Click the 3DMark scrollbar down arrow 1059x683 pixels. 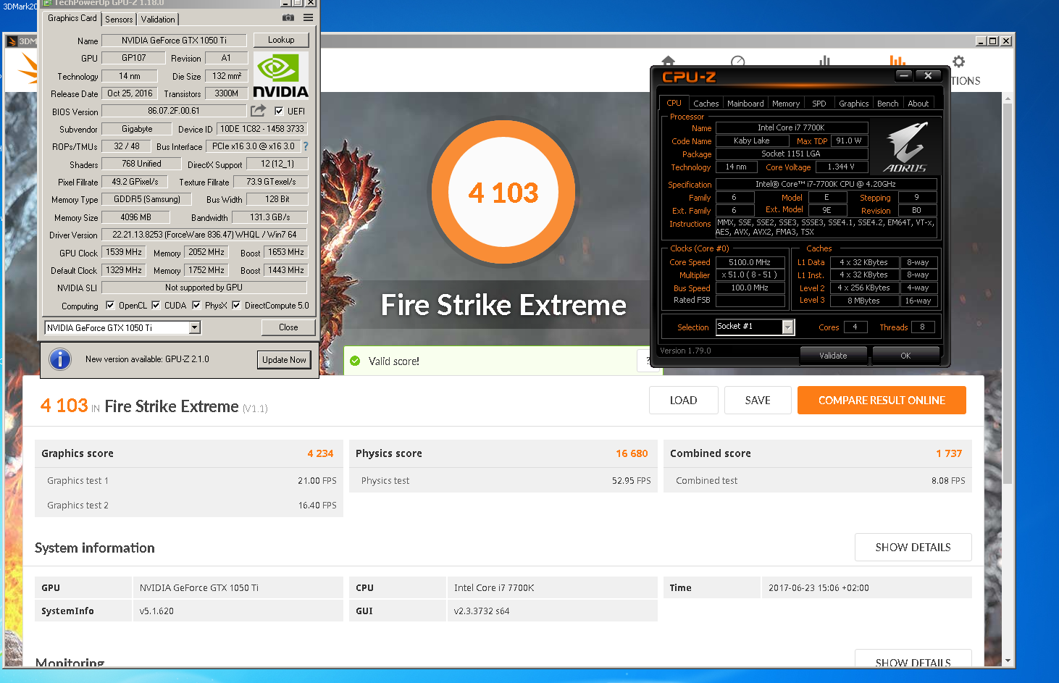(x=1007, y=661)
